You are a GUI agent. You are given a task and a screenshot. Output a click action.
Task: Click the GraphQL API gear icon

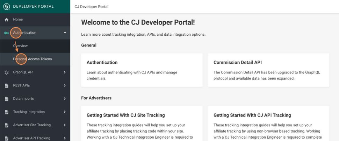(6, 72)
